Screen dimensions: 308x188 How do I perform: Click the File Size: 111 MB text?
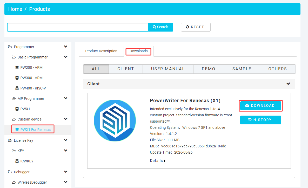[165, 140]
